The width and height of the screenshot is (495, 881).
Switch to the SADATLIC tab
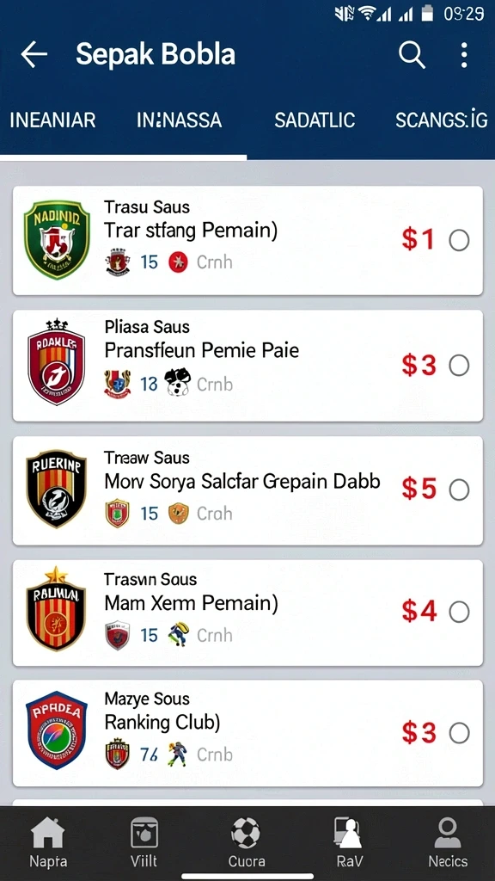(315, 120)
